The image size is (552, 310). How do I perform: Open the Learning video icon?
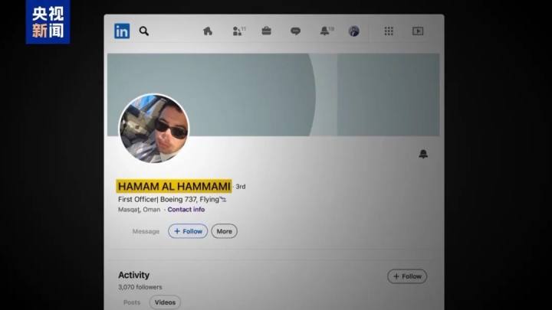[418, 31]
